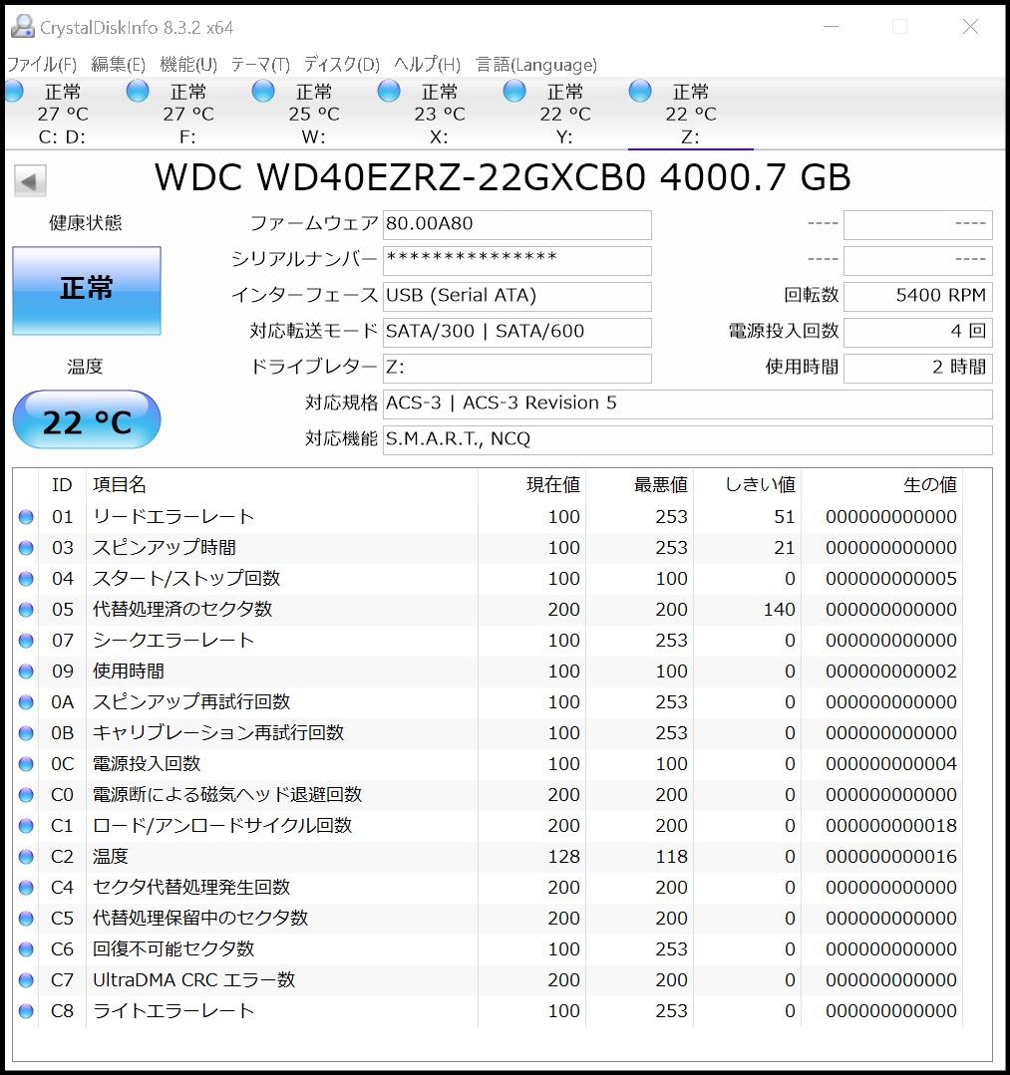Select the Z: drive tab

tap(690, 115)
